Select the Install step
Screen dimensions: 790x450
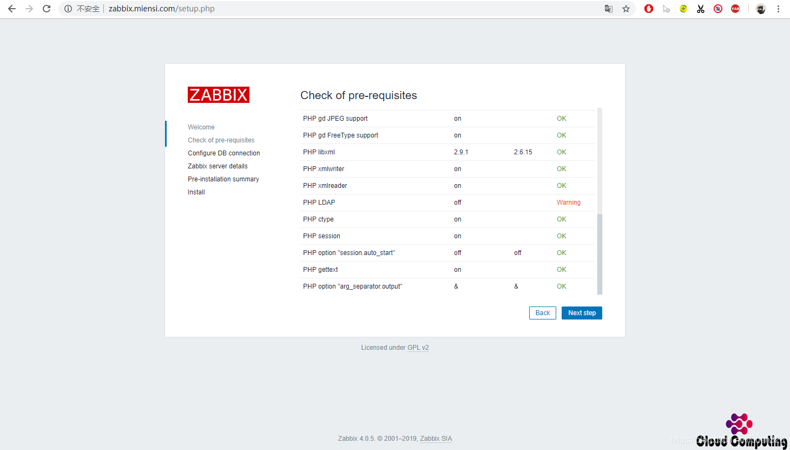click(x=196, y=192)
